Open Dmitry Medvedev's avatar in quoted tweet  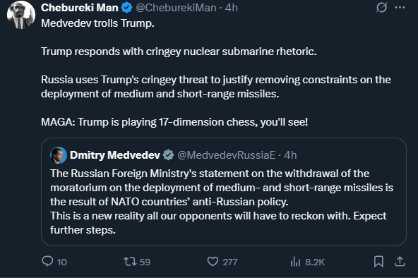pyautogui.click(x=59, y=155)
